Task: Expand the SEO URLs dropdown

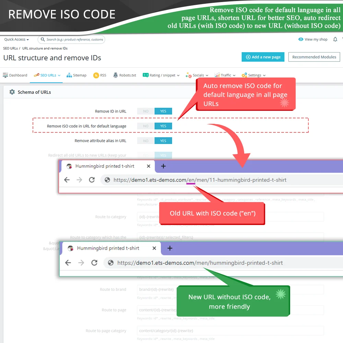Action: coord(46,75)
